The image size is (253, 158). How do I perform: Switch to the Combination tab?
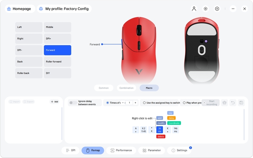126,88
